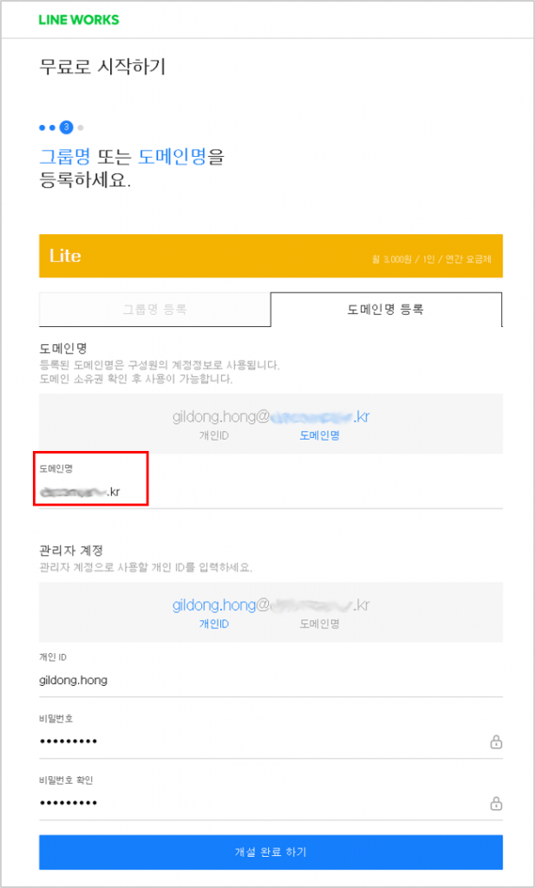Focus the 비밀번호 password field
The image size is (535, 888).
click(271, 741)
